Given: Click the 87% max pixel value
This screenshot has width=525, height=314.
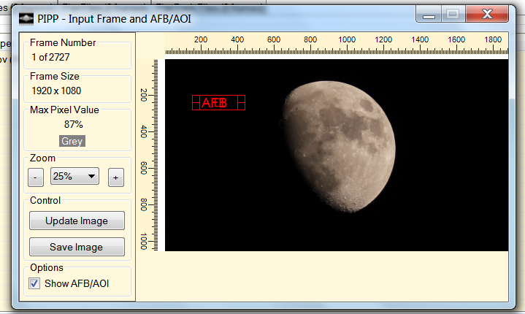Looking at the screenshot, I should pyautogui.click(x=74, y=124).
